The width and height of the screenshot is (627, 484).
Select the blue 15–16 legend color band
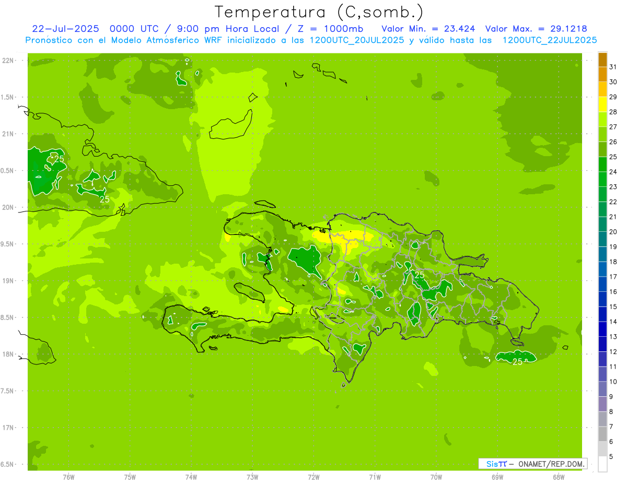602,299
